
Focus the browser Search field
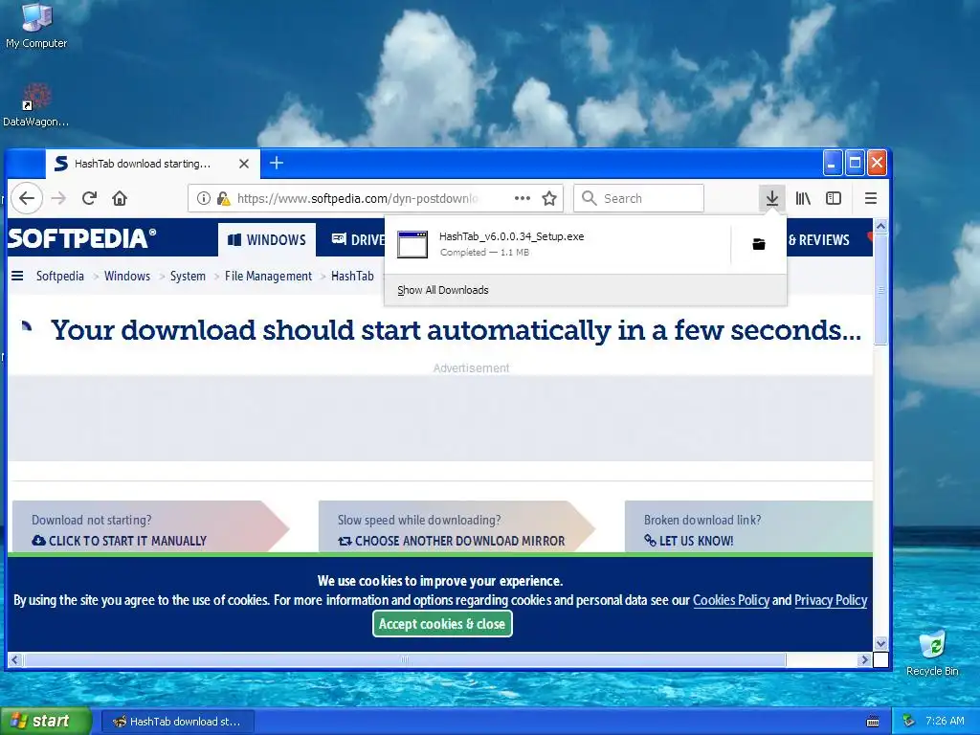(638, 198)
